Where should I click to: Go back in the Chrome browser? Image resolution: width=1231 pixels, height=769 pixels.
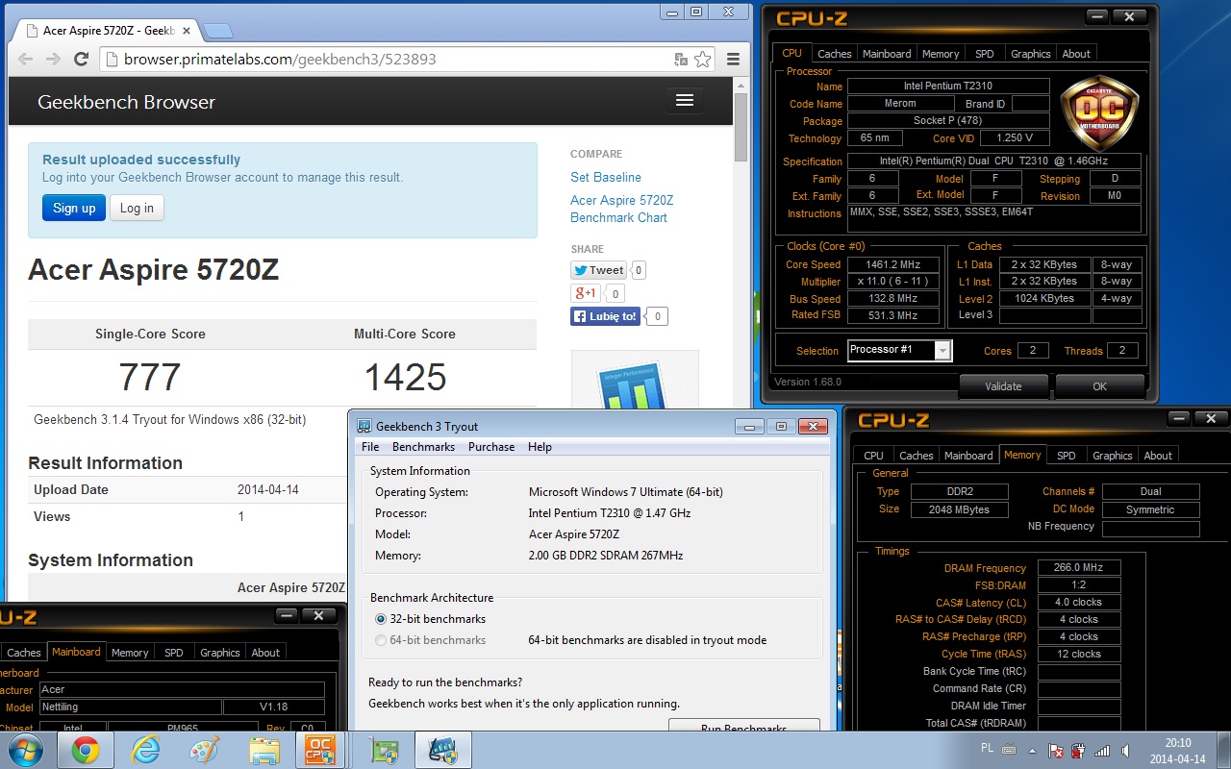(26, 59)
